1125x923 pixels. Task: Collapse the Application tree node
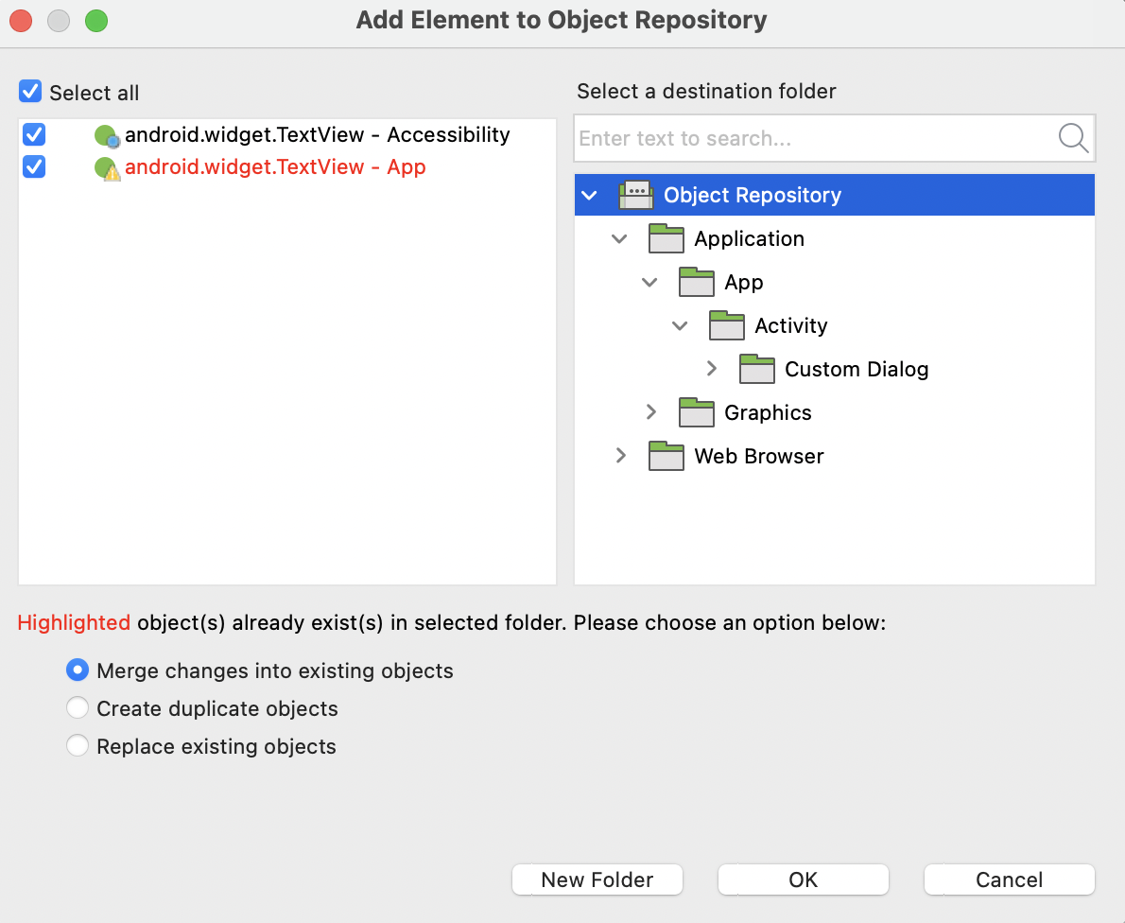coord(619,238)
